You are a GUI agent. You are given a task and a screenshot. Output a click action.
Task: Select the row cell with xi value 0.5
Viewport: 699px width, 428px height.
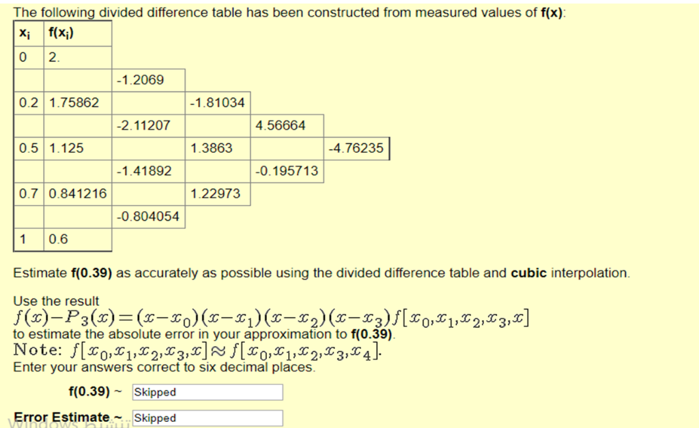[28, 148]
